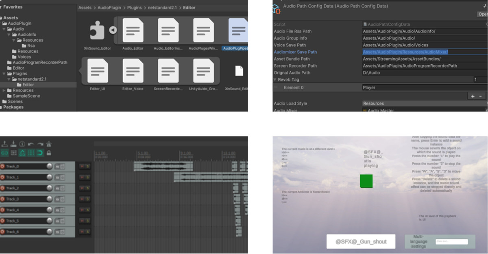Screen dimensions: 488x254
Task: Adjust the Track_0 volume knob
Action: tap(50, 166)
